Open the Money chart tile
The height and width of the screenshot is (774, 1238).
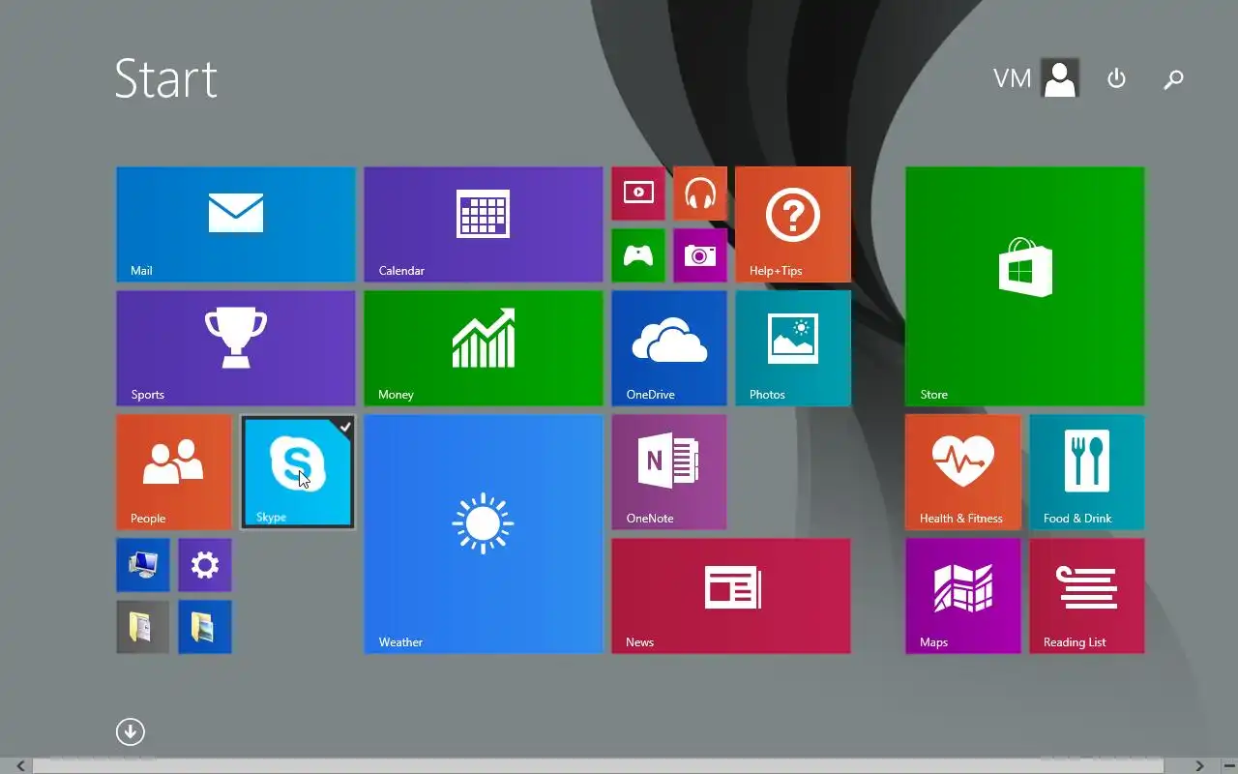484,348
